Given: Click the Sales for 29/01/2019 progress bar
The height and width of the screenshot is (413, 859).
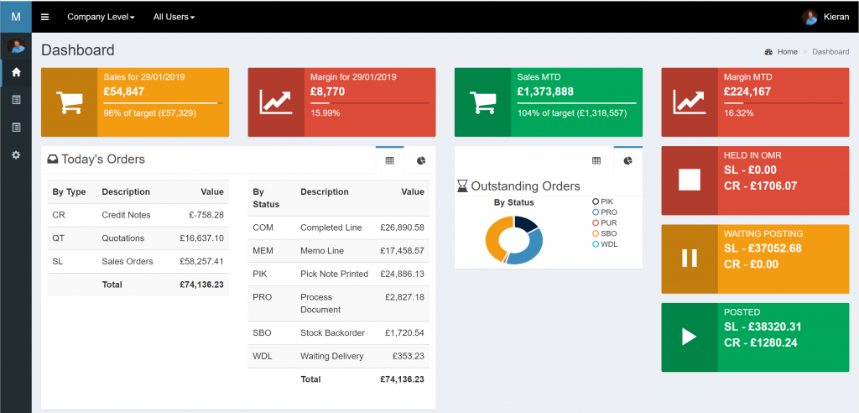Looking at the screenshot, I should (164, 103).
